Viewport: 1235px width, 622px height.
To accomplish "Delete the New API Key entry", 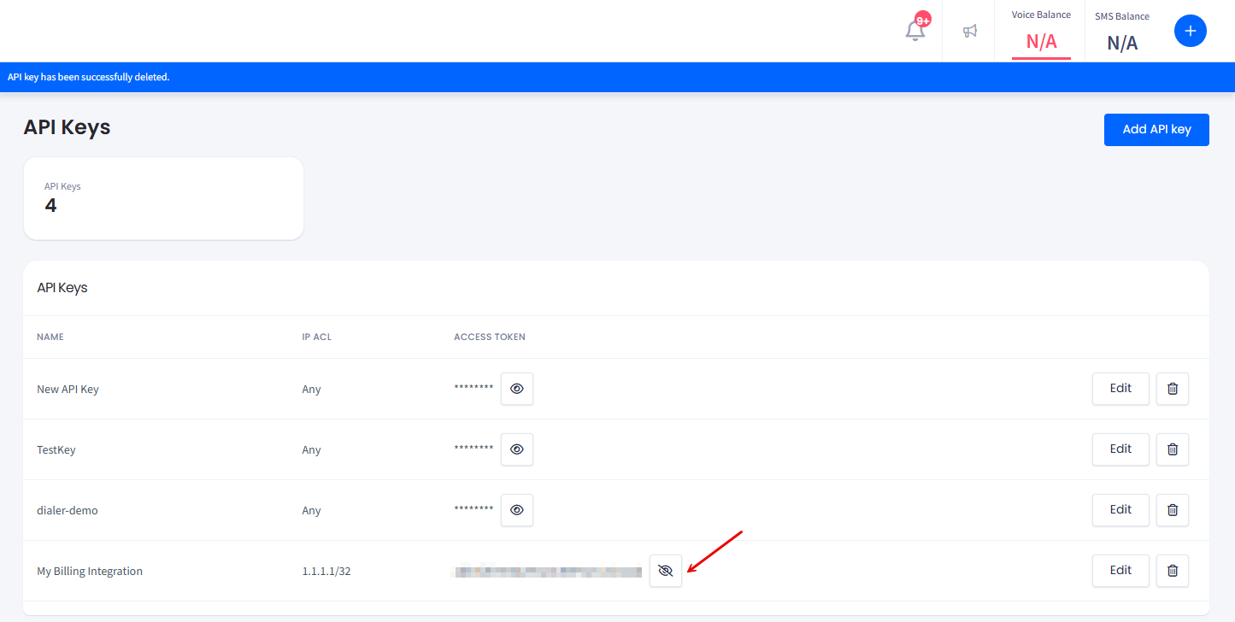I will [1173, 389].
